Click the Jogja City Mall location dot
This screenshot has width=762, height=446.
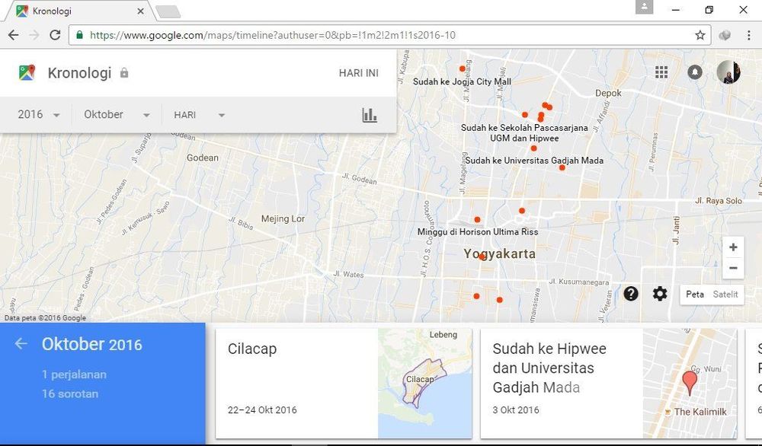(463, 69)
